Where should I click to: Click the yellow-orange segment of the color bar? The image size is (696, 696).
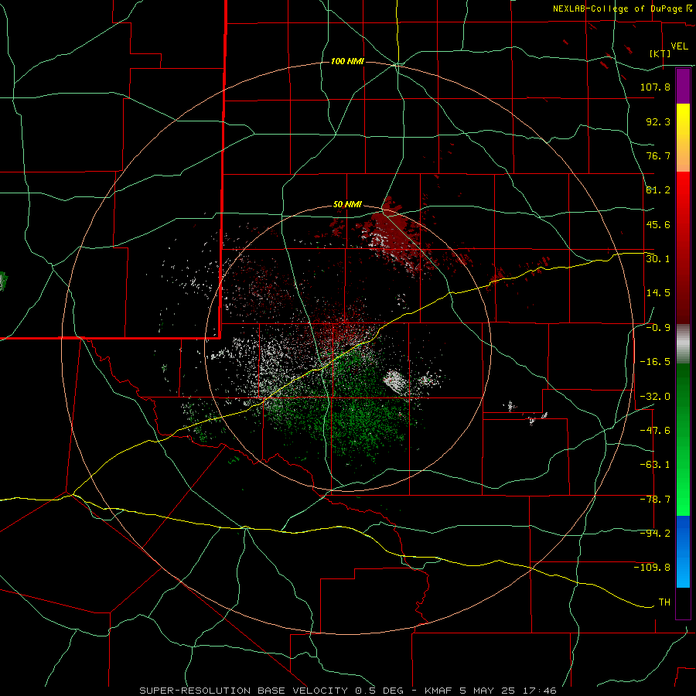tap(683, 138)
